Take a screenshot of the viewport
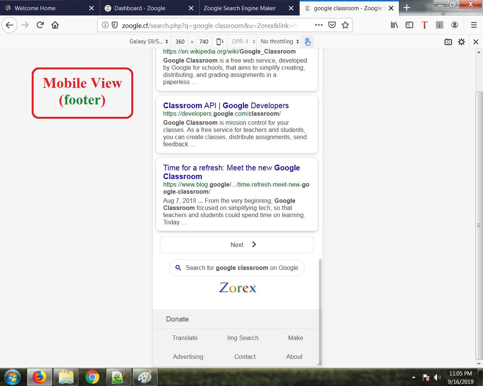The width and height of the screenshot is (483, 386). [x=448, y=42]
